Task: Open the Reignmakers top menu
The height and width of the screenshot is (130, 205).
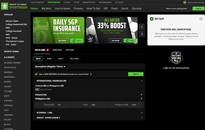Action: (x=105, y=2)
